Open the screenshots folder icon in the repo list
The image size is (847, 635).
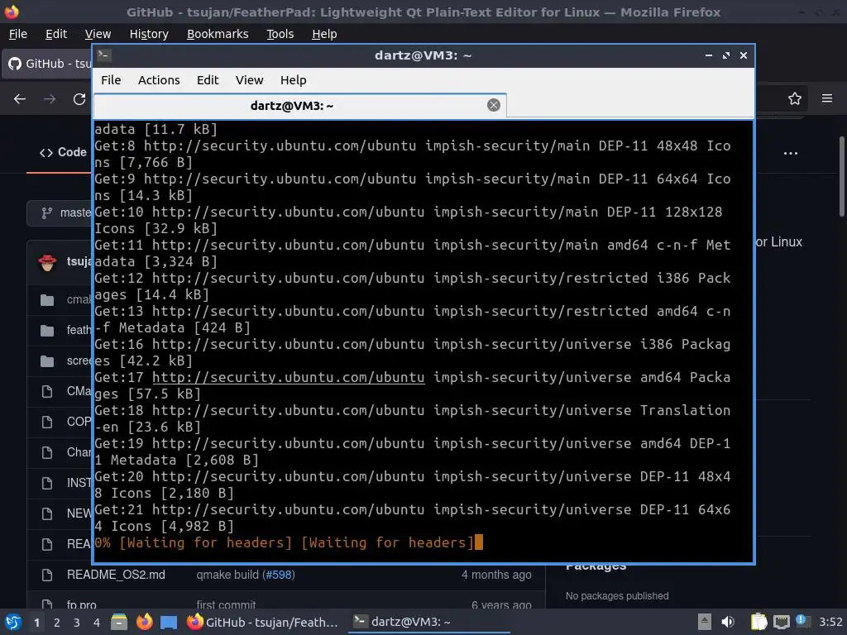(x=47, y=360)
